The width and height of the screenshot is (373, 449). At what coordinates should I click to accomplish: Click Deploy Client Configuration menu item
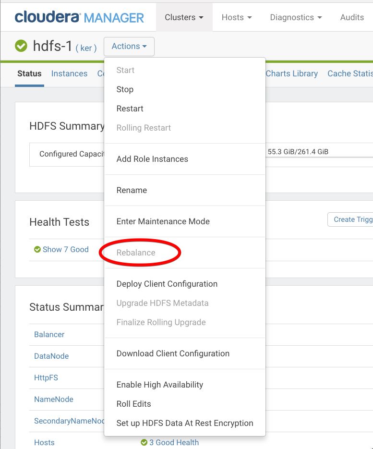pos(167,284)
